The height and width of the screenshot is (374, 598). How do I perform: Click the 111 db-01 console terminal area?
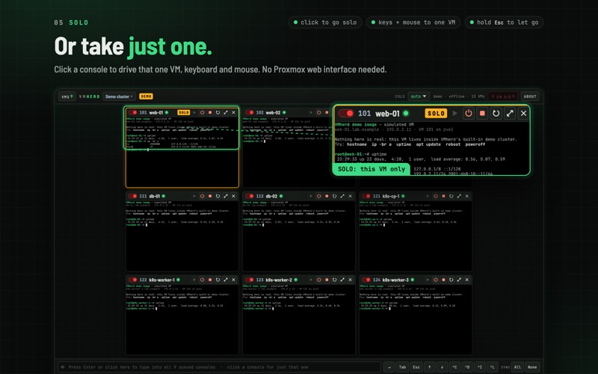pyautogui.click(x=182, y=236)
